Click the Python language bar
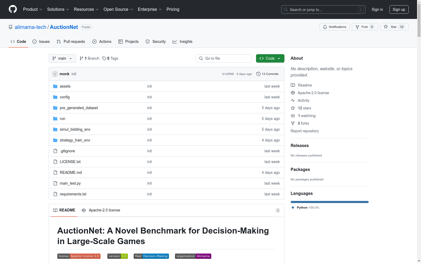 329,202
